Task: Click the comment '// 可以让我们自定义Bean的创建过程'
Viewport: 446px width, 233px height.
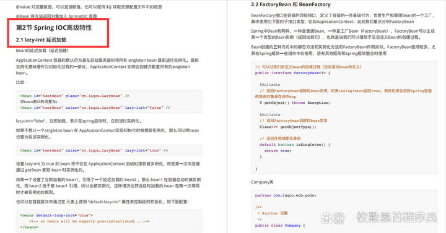Action: pos(308,67)
